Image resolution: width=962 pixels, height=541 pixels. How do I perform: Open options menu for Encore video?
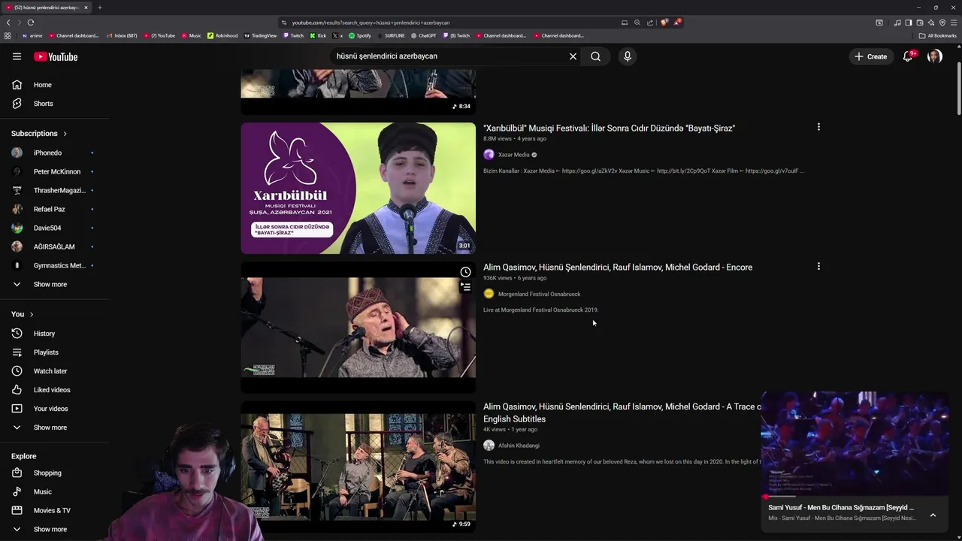click(x=818, y=266)
